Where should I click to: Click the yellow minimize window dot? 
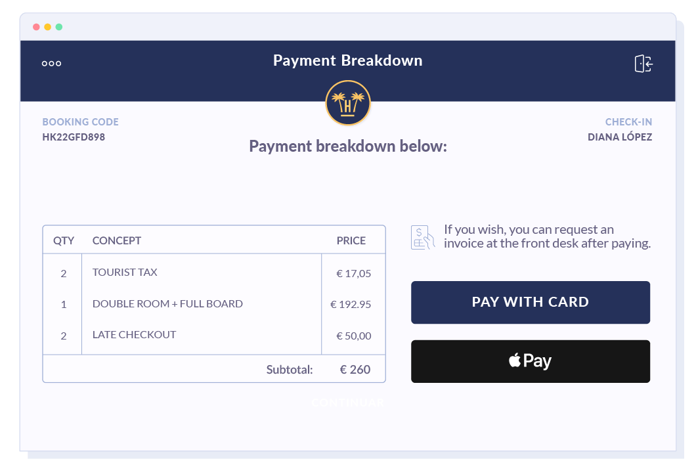coord(47,27)
